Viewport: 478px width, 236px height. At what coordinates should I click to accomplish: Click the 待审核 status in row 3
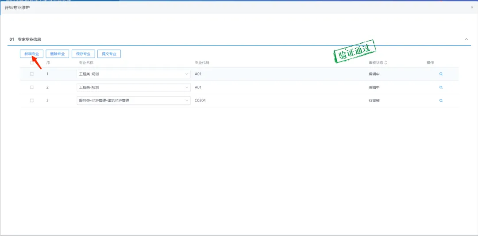374,101
